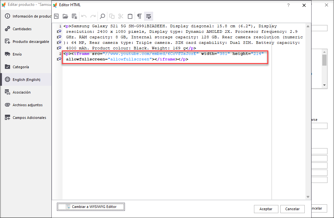Click the globe icon beside English
This screenshot has width=334, height=218.
tap(7, 79)
